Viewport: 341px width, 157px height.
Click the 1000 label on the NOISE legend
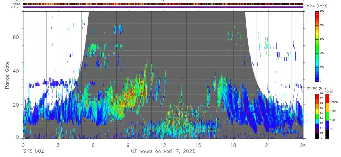pyautogui.click(x=333, y=111)
